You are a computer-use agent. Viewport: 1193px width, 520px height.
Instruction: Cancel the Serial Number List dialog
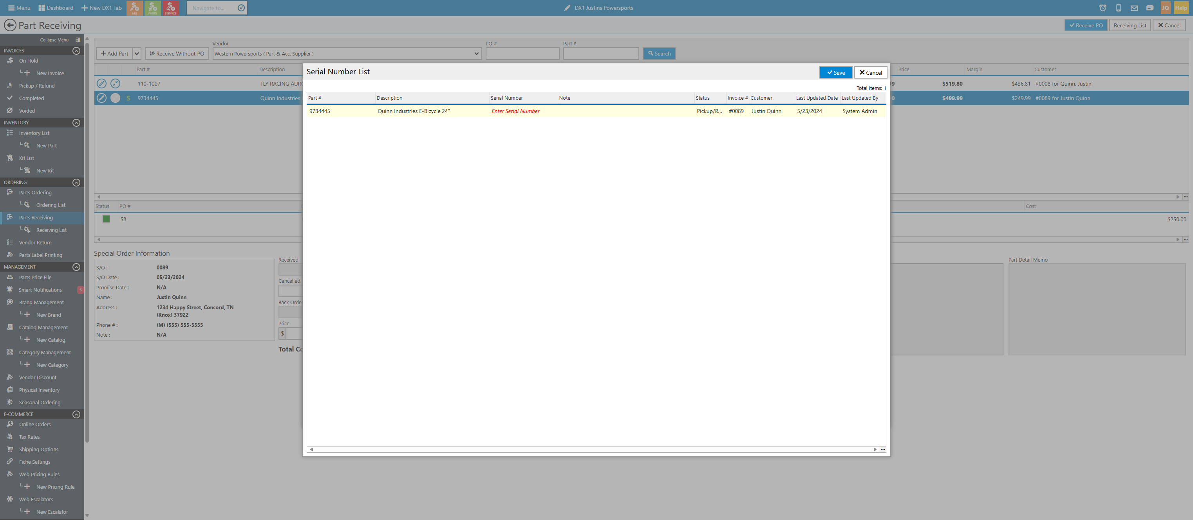pyautogui.click(x=871, y=73)
